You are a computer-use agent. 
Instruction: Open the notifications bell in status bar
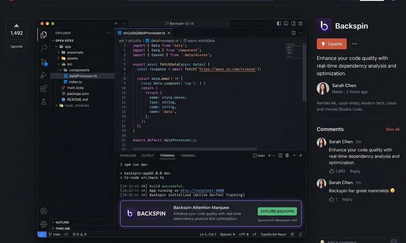tap(300, 234)
